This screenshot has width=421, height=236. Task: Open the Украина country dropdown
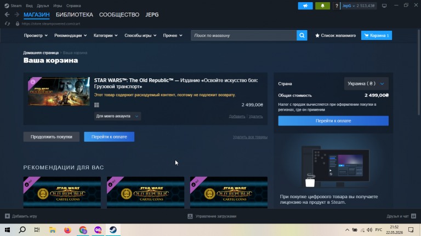(x=366, y=84)
